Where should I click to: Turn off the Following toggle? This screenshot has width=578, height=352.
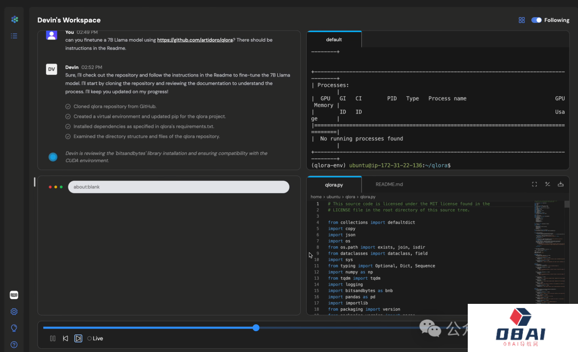[x=536, y=20]
